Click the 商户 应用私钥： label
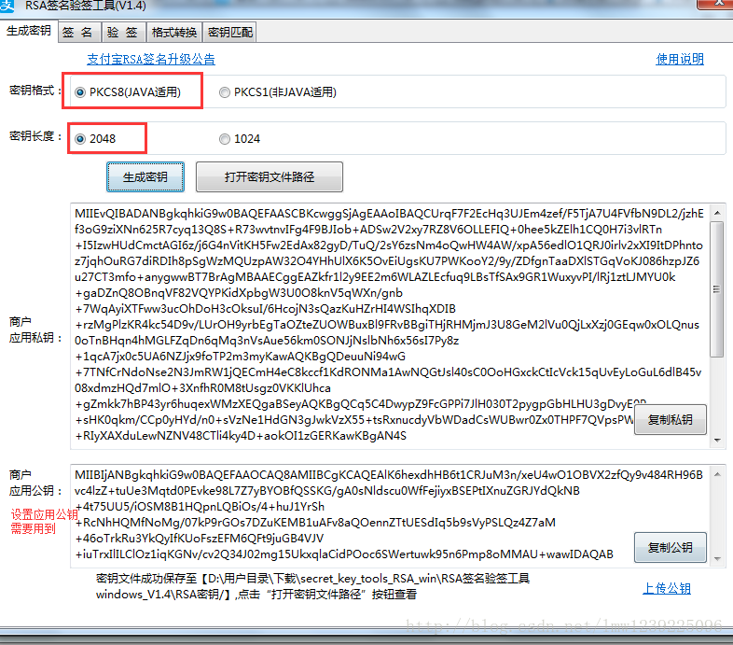Viewport: 733px width, 645px height. point(35,330)
